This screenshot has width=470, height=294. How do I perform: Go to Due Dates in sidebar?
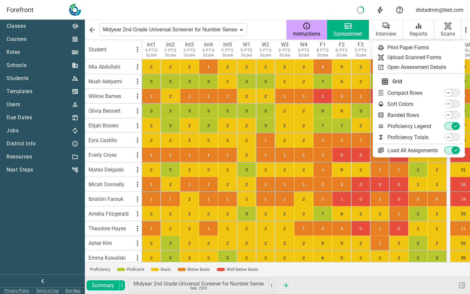(42, 118)
